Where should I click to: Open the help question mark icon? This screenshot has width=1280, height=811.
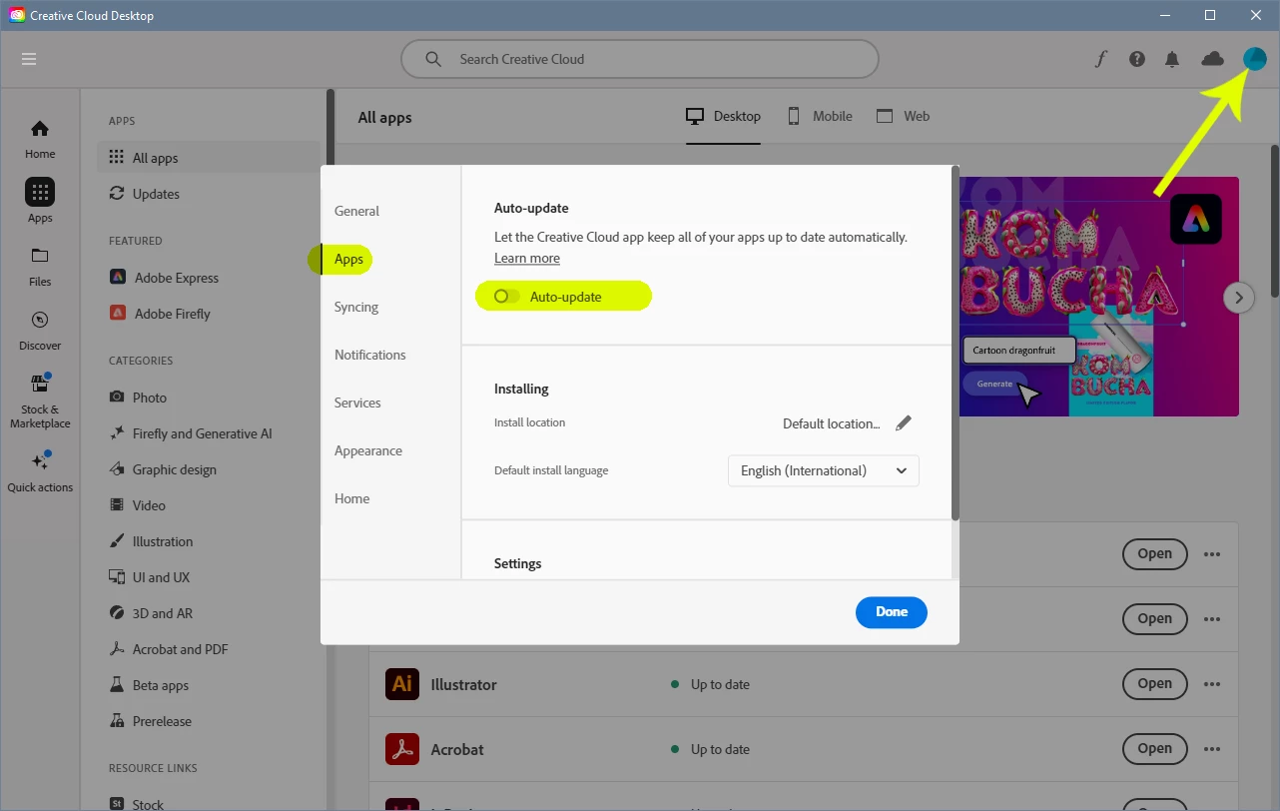pyautogui.click(x=1137, y=59)
